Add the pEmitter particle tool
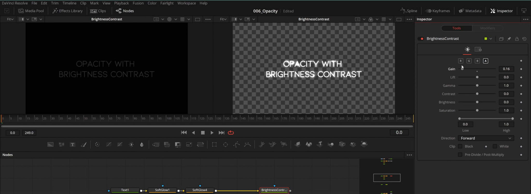Image resolution: width=531 pixels, height=194 pixels. (262, 144)
